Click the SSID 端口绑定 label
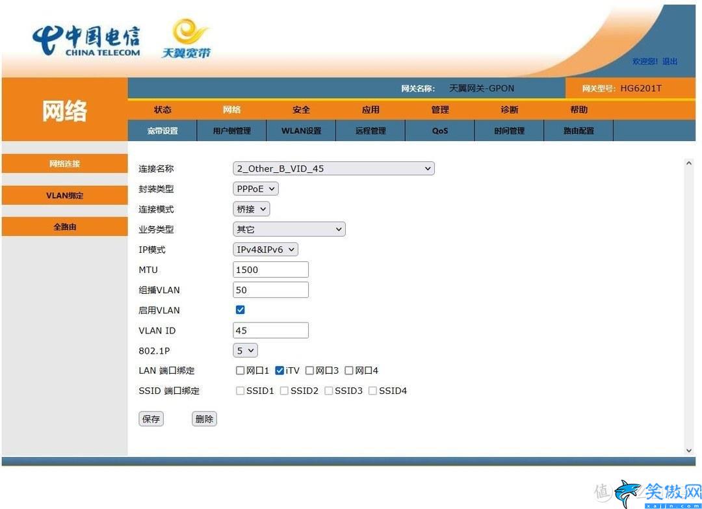This screenshot has height=509, width=702. coord(169,391)
